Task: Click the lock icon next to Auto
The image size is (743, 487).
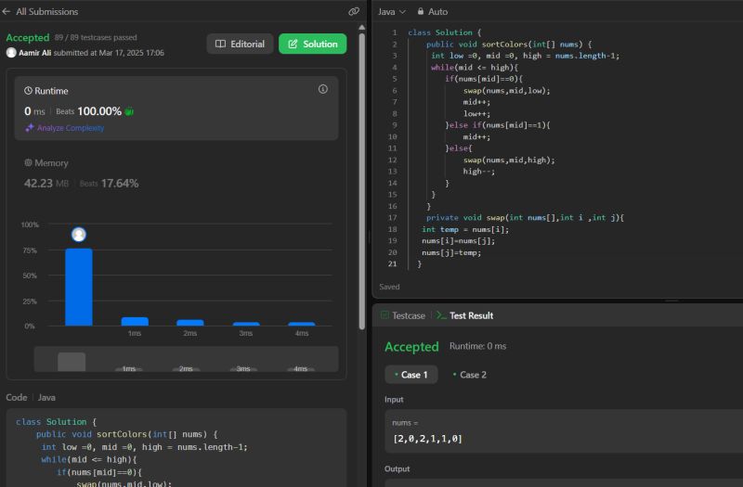Action: click(421, 11)
